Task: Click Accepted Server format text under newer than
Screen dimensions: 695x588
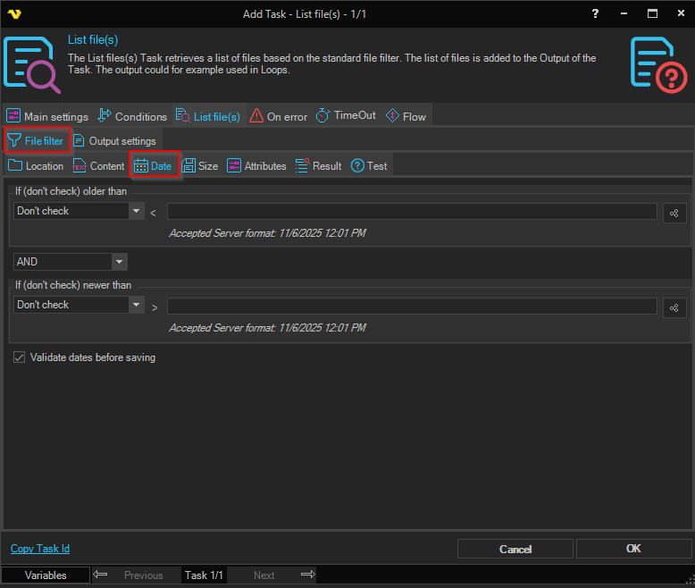Action: [267, 328]
